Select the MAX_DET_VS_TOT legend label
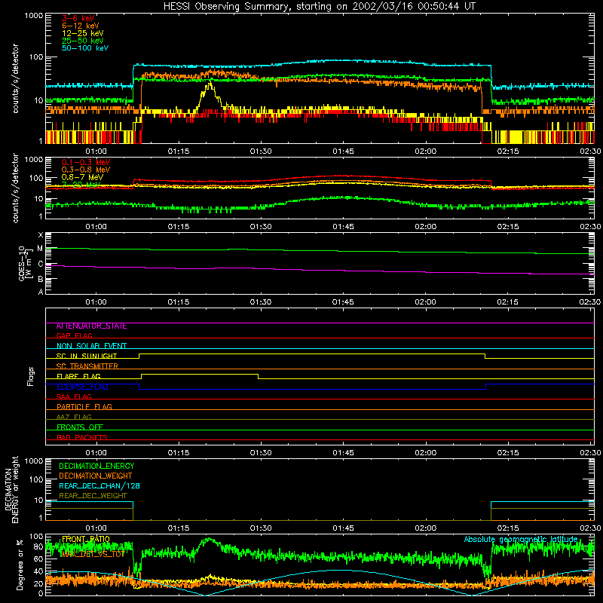 pos(93,555)
